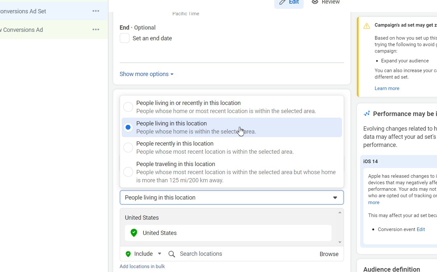Switch to the Edit tab
This screenshot has height=272, width=437.
point(289,2)
